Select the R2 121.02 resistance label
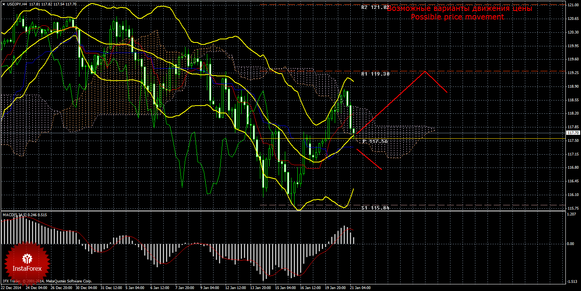Viewport: 581px width, 291px height. (x=375, y=7)
